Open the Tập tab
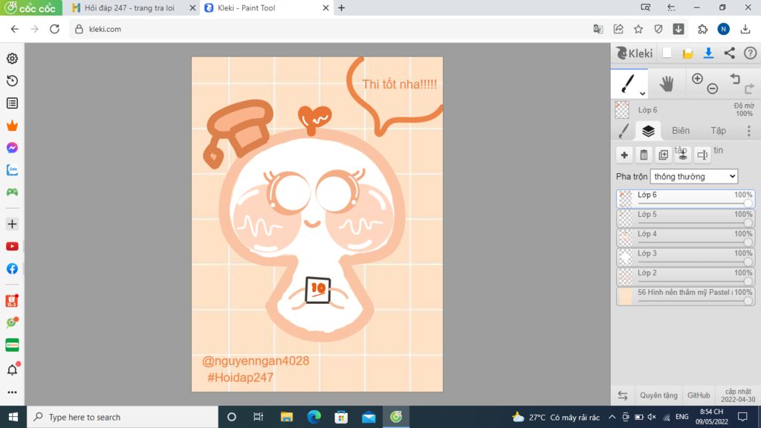Viewport: 761px width, 428px height. point(719,131)
